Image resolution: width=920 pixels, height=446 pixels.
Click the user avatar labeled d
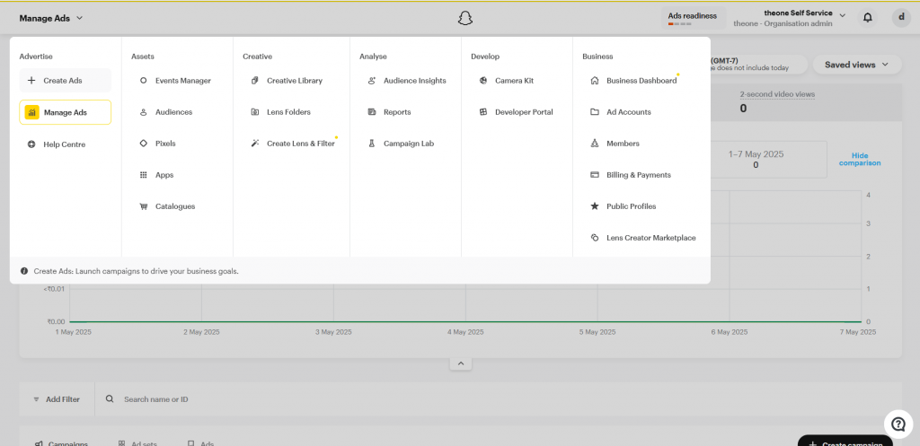[901, 18]
